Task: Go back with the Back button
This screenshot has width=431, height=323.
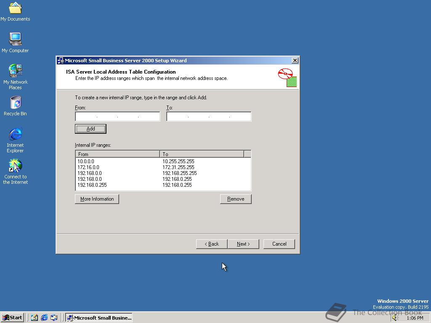Action: point(212,244)
